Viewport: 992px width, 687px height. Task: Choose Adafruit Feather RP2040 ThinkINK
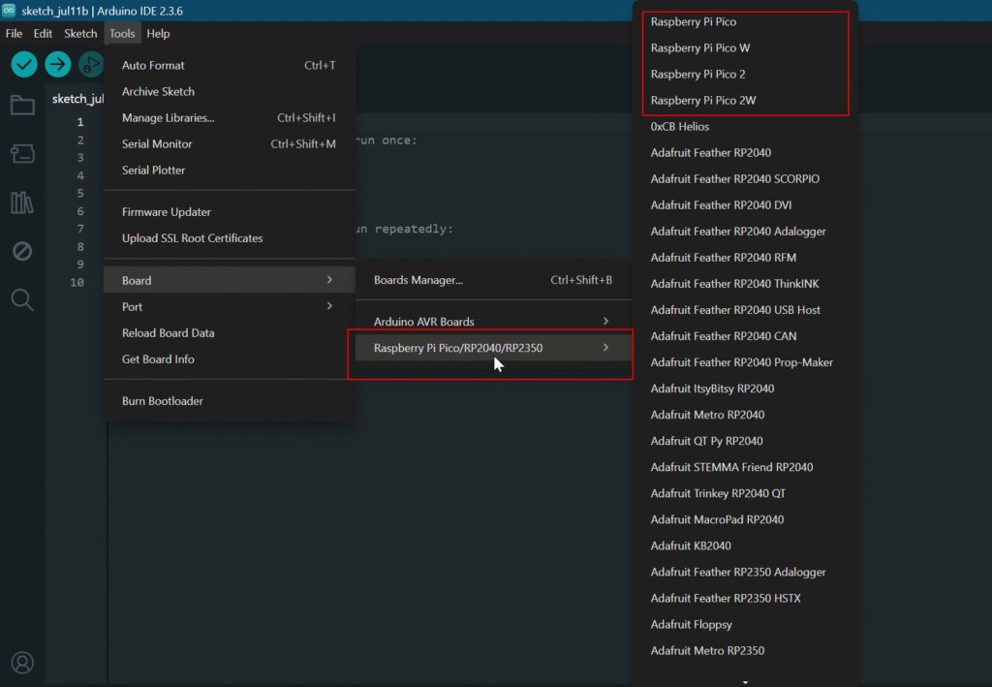pyautogui.click(x=745, y=284)
